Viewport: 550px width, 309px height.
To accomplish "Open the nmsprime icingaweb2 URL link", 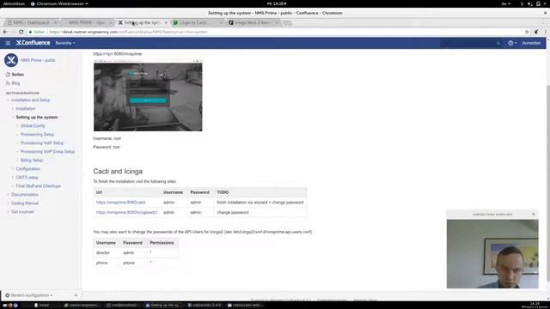I will [x=126, y=212].
